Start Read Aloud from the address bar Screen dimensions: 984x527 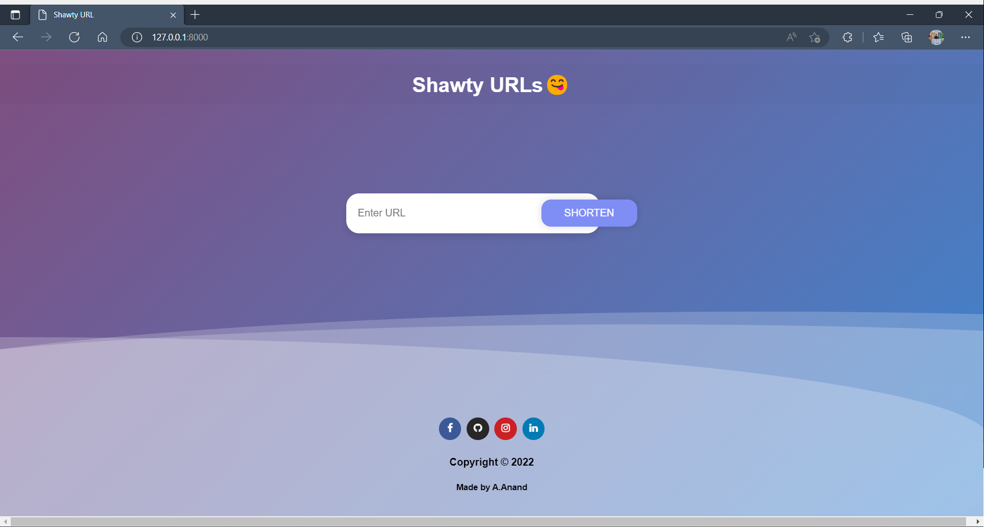791,37
